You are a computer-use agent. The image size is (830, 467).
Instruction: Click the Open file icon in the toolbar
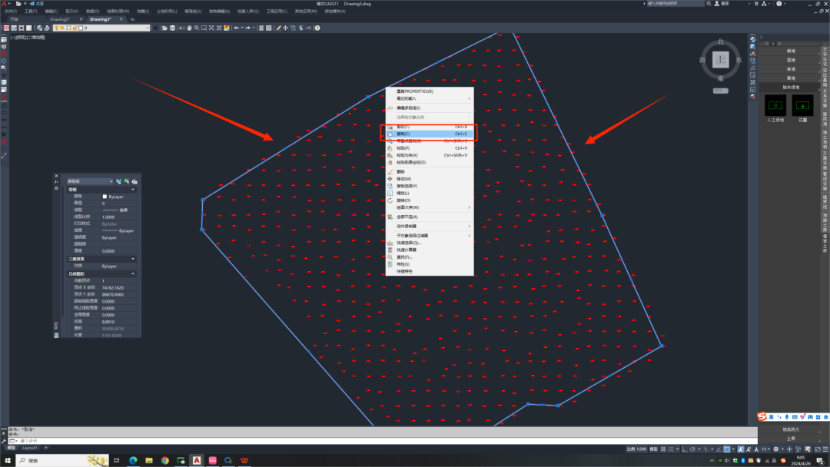(164, 28)
